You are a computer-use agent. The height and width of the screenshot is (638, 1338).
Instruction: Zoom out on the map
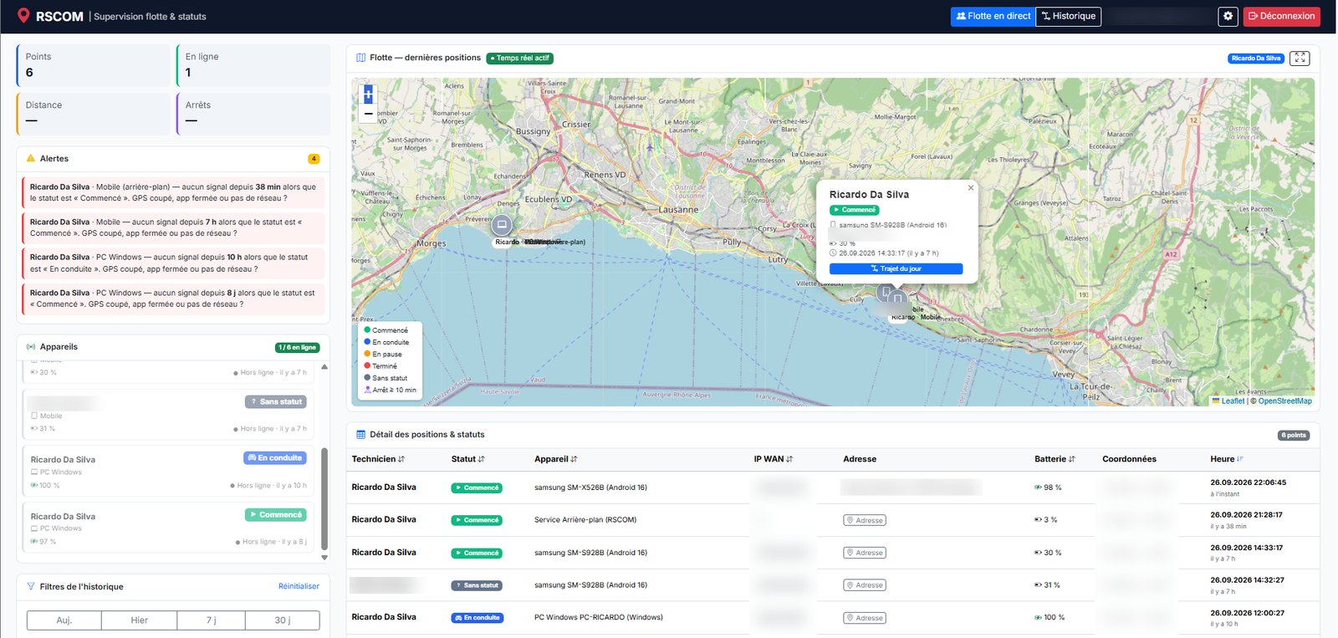[368, 114]
